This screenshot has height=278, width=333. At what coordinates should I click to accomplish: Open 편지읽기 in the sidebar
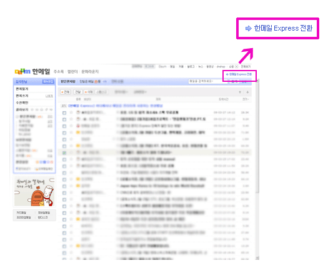click(22, 89)
